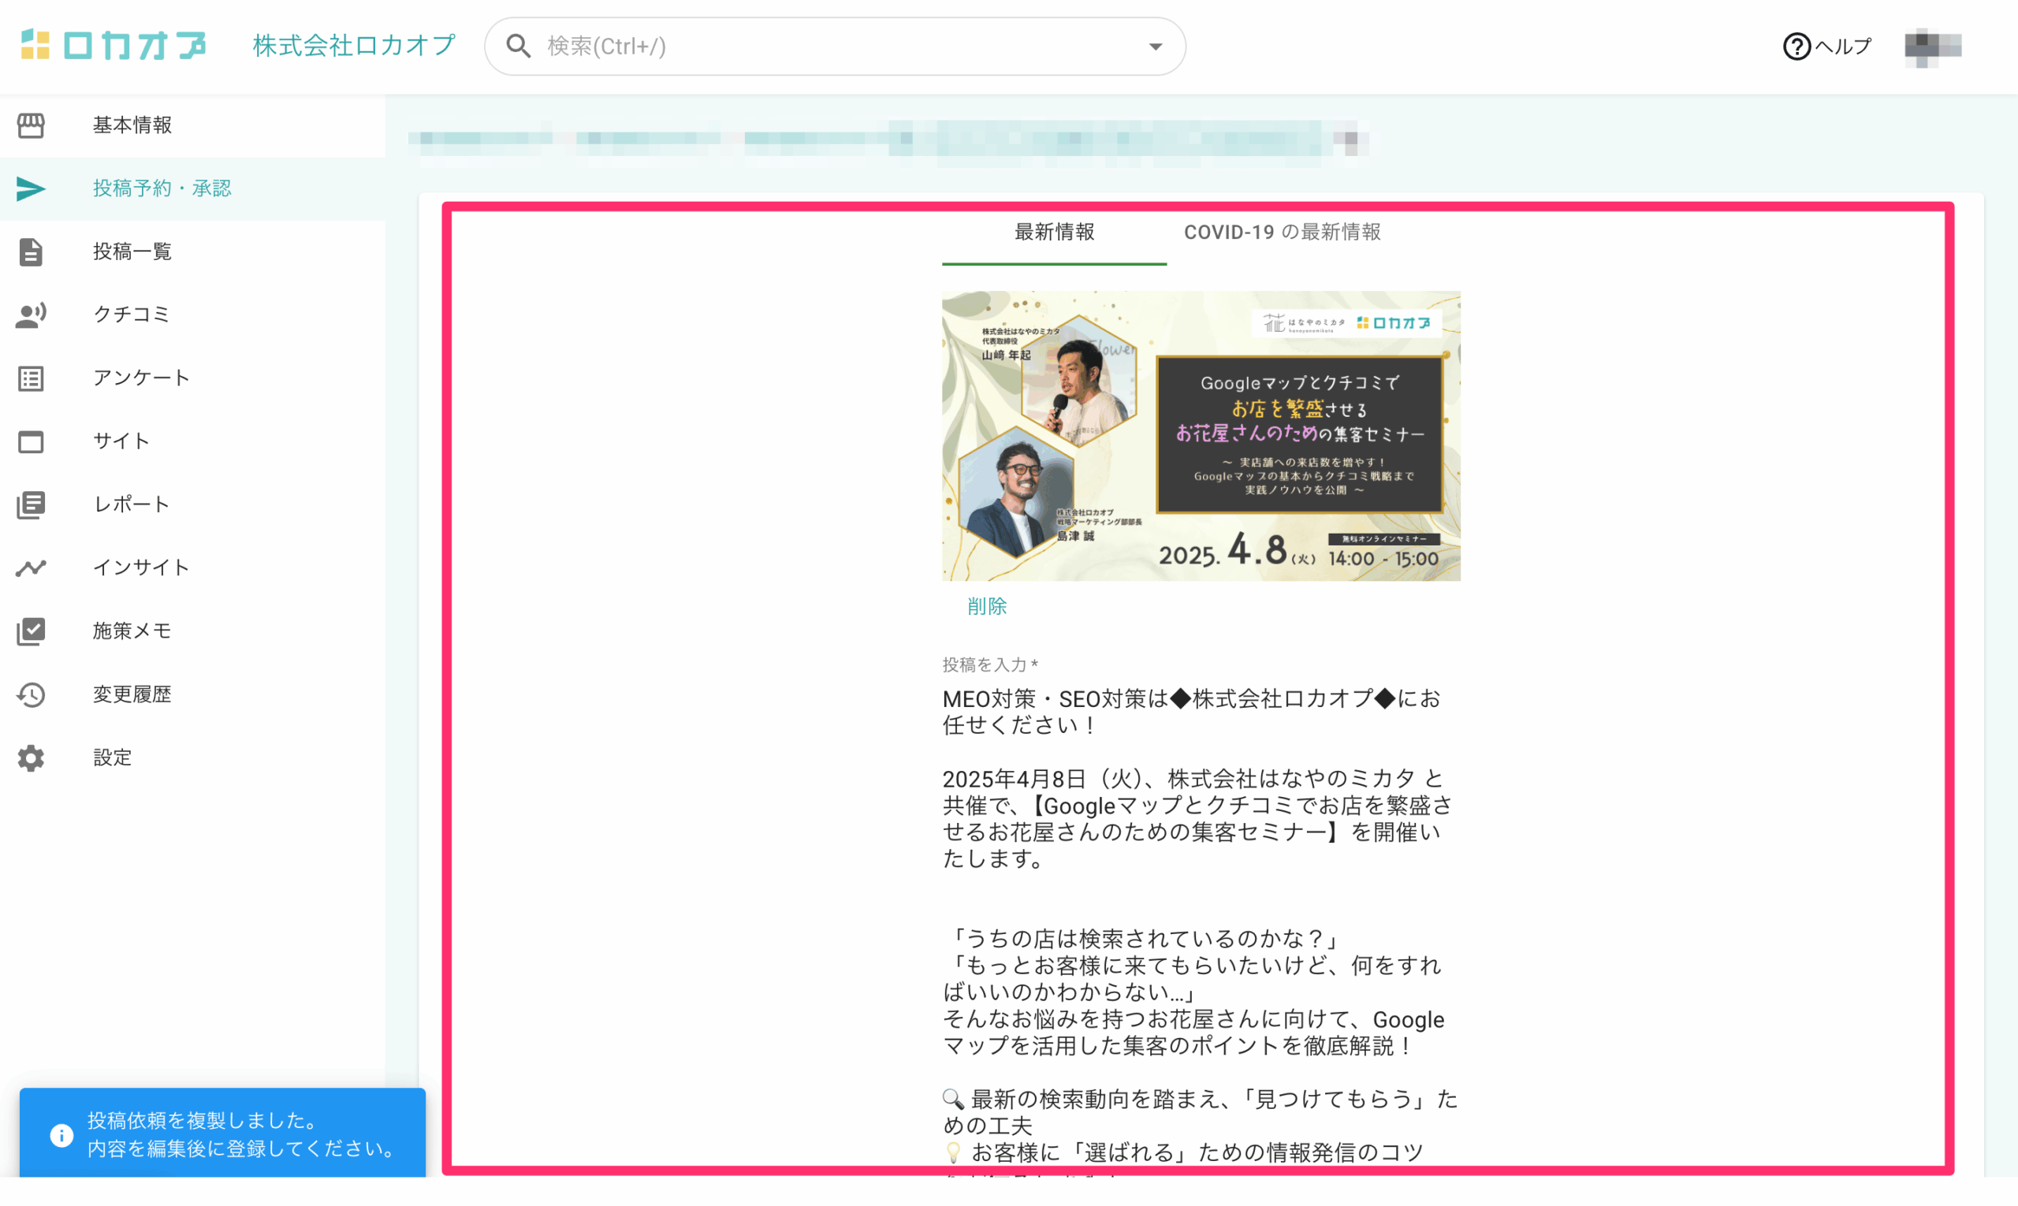
Task: Click the line お客様に「選ばれる」ための情報発信のコツ
Action: tap(1183, 1153)
